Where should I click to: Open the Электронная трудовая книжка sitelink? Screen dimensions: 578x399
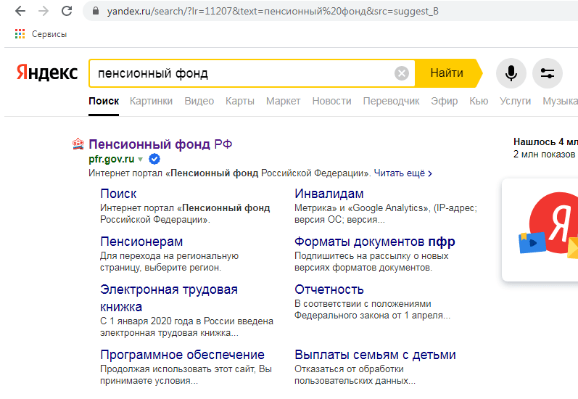click(169, 298)
